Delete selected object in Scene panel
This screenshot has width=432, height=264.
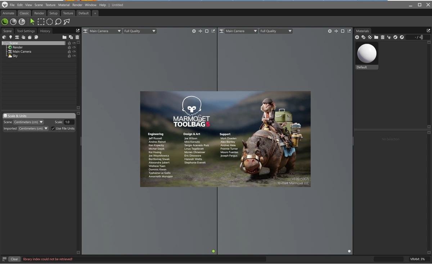(77, 37)
